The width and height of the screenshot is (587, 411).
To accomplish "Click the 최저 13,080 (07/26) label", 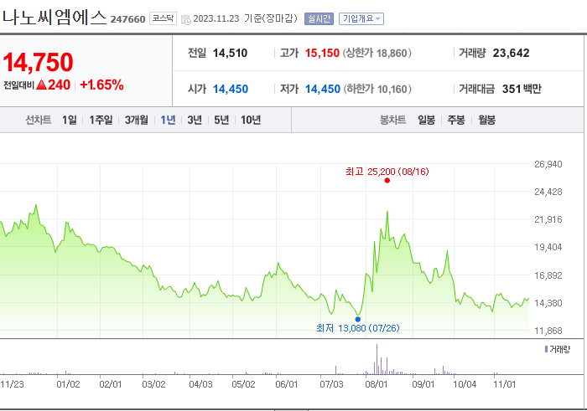I will (358, 328).
